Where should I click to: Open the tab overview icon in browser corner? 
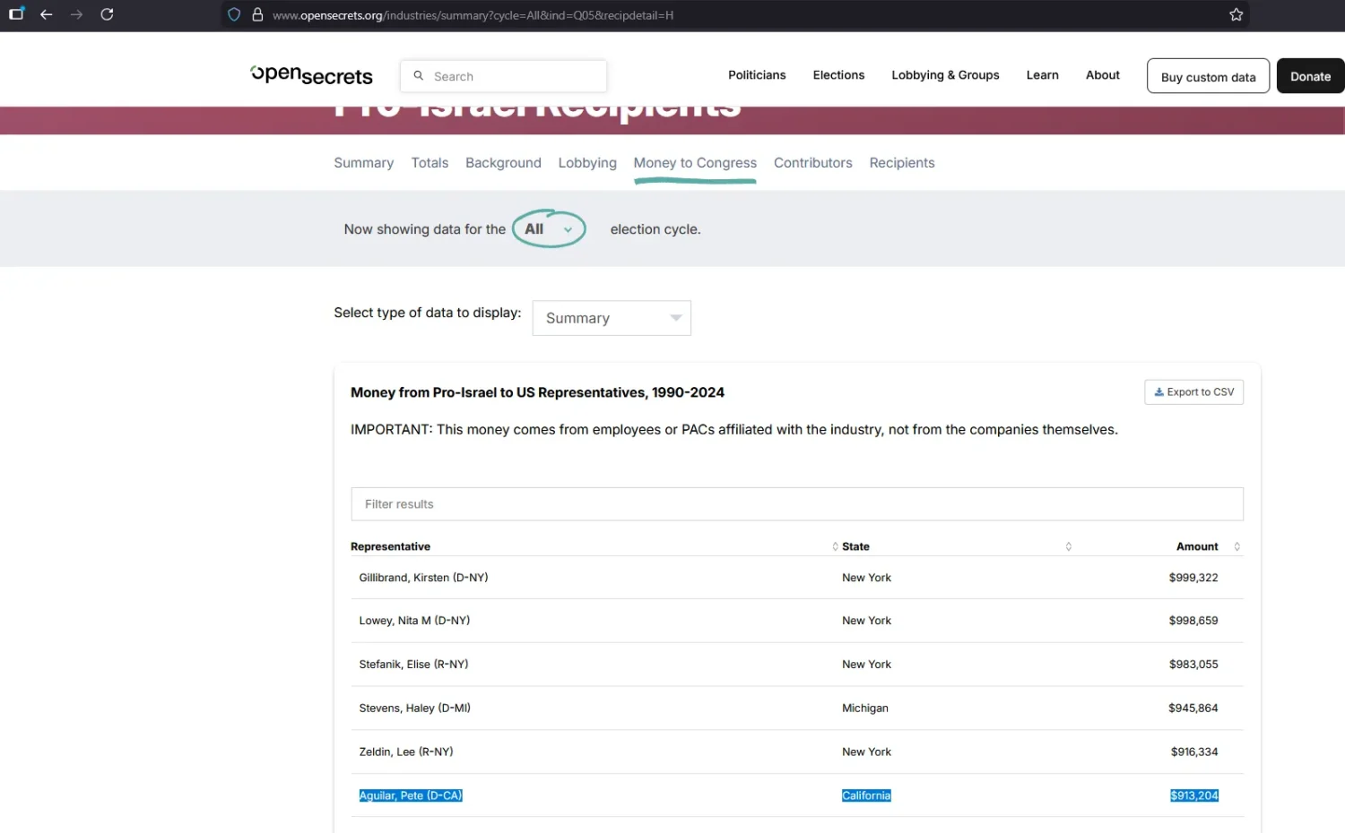[16, 13]
